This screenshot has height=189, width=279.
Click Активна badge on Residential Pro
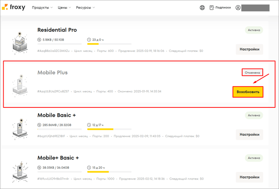tap(254, 30)
